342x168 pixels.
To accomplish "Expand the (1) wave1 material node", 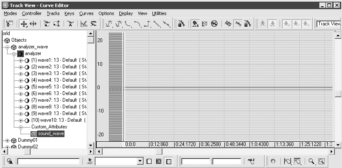I will pyautogui.click(x=21, y=60).
